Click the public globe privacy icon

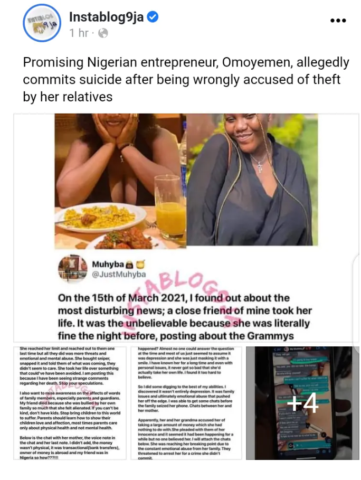pos(103,33)
